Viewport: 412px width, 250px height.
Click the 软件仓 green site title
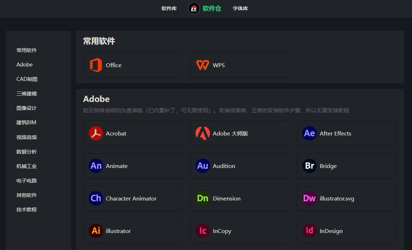(212, 8)
